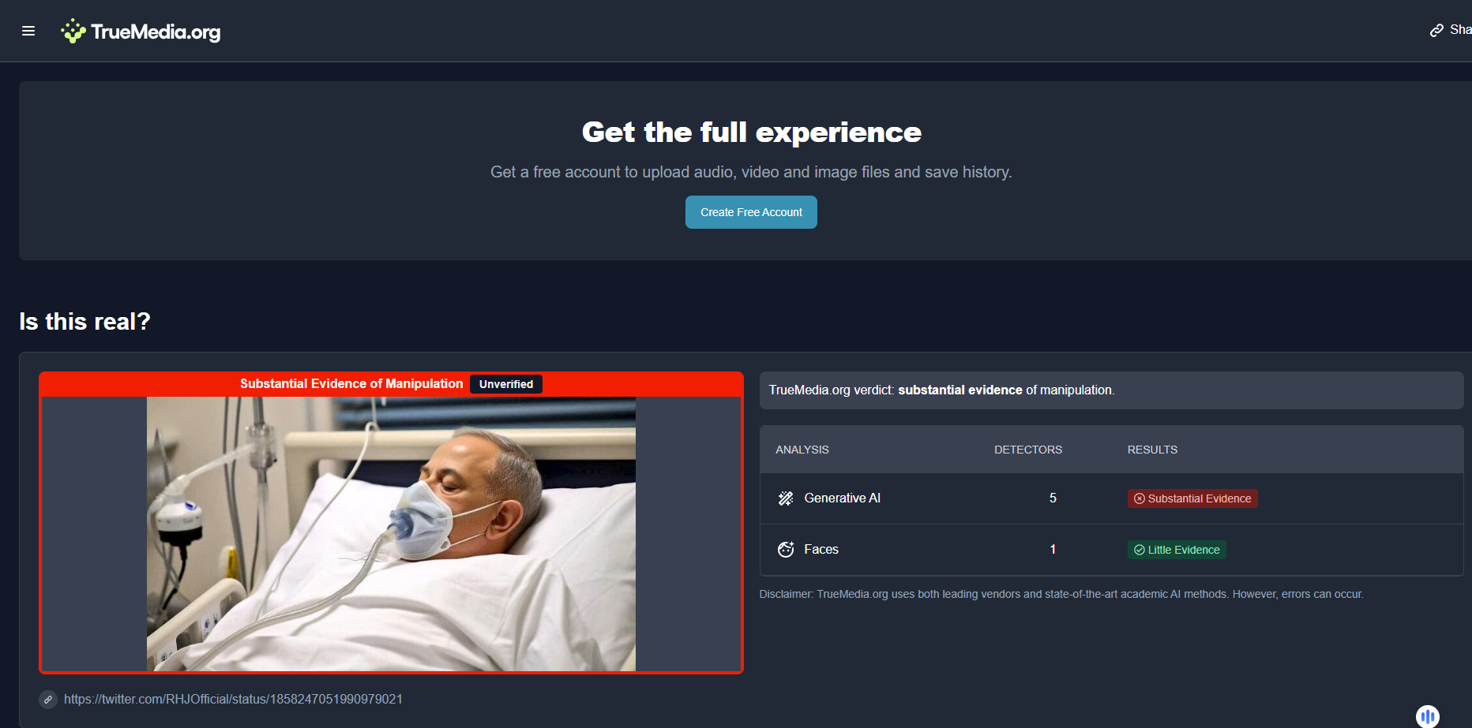Open the twitter.com/RHJOfficial source link
The height and width of the screenshot is (728, 1472).
(233, 700)
